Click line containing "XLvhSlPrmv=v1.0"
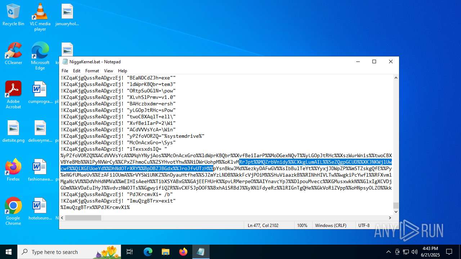This screenshot has width=461, height=259. tap(118, 97)
